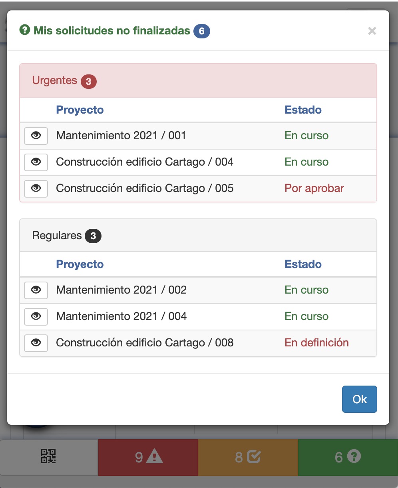Screen dimensions: 398x488
Task: Select the green question tab showing 6
Action: [x=348, y=457]
